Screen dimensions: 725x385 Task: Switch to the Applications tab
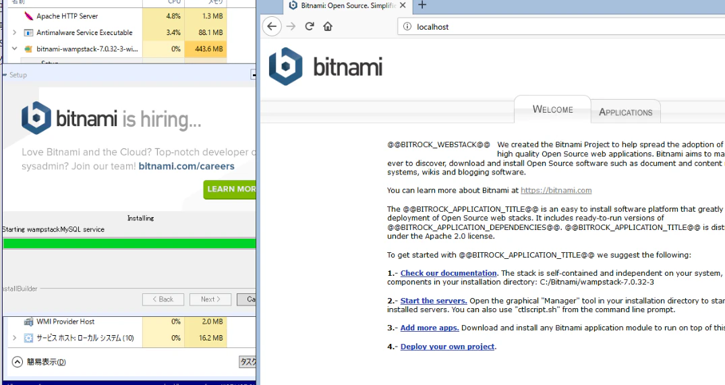626,113
